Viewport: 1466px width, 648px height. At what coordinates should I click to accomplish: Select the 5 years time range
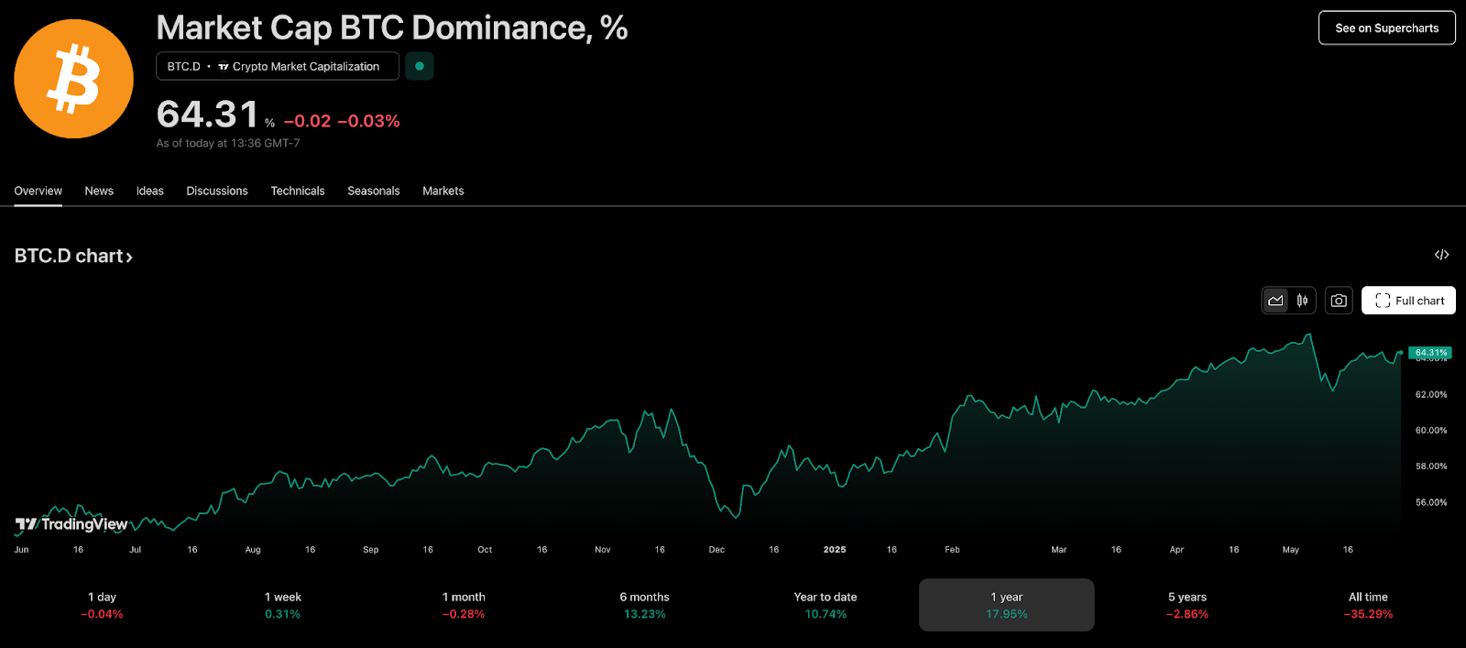coord(1187,605)
